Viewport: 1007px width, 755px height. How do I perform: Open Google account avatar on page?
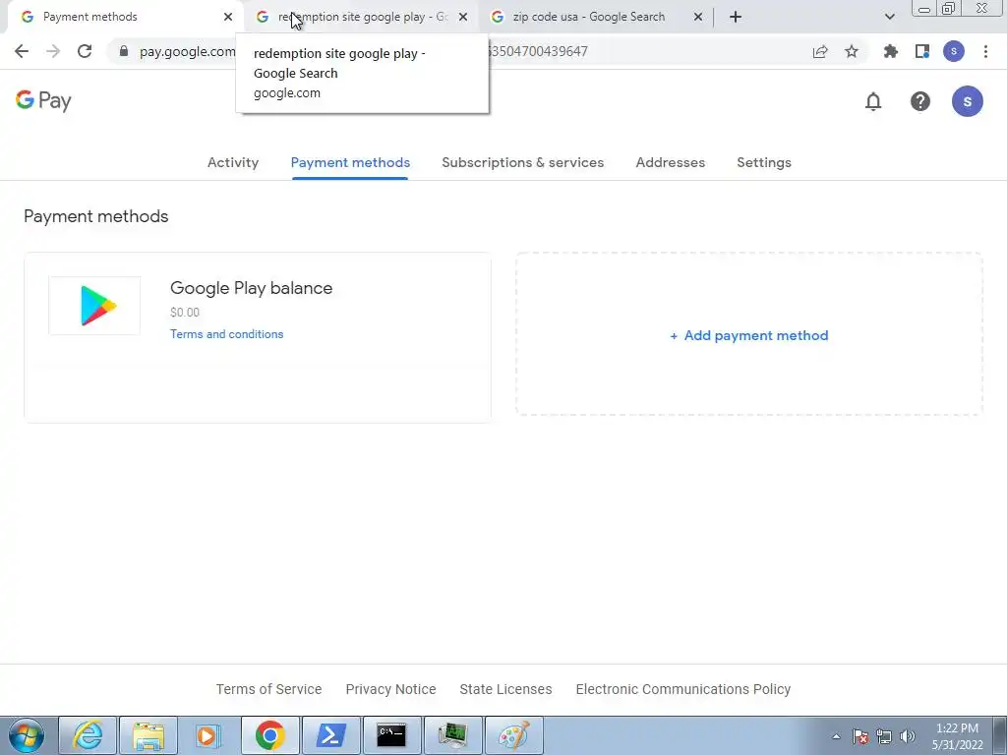click(x=968, y=101)
